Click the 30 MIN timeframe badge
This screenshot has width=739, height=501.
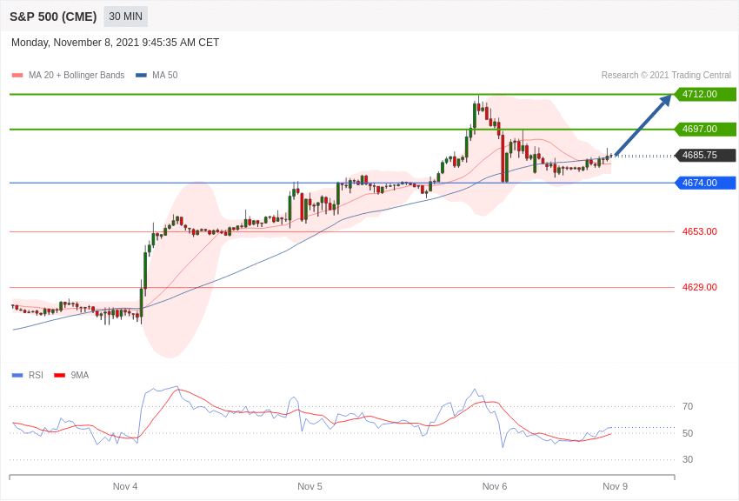coord(125,17)
